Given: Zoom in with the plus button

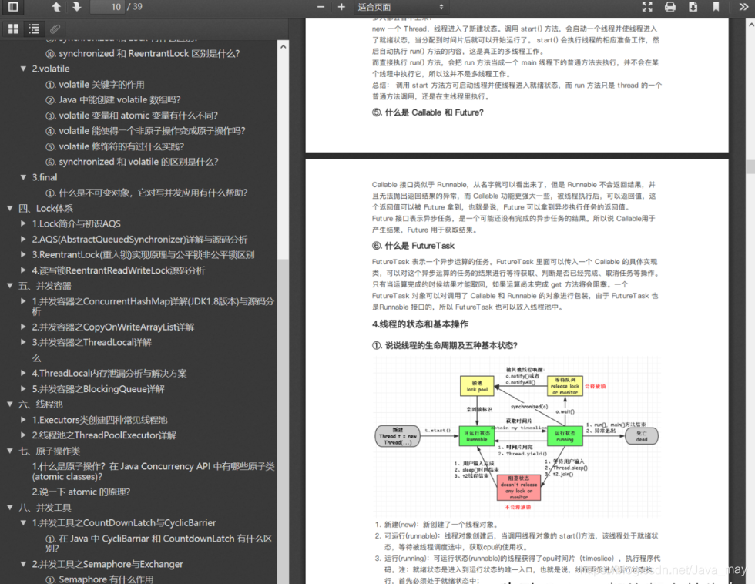Looking at the screenshot, I should 341,7.
